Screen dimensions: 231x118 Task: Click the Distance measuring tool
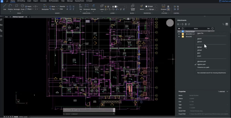(x=163, y=7)
